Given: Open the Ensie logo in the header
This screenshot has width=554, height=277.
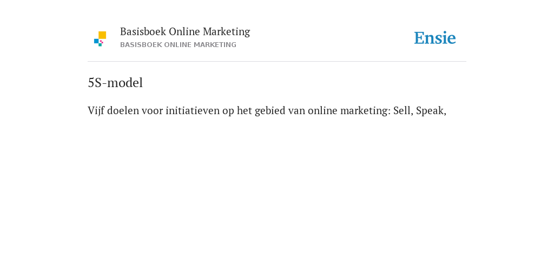Looking at the screenshot, I should pos(435,38).
